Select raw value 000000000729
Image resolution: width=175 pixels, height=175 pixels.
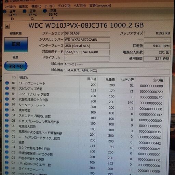[151, 92]
